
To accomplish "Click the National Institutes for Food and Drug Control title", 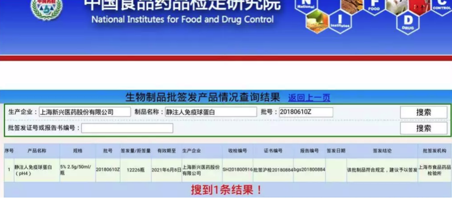I will (x=182, y=19).
